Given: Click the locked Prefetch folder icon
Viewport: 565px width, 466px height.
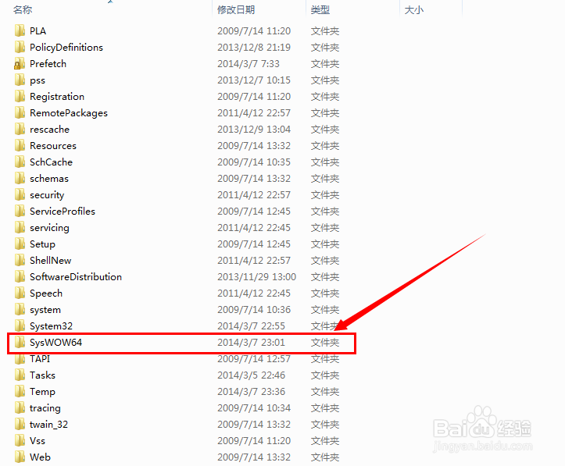Looking at the screenshot, I should coord(20,64).
